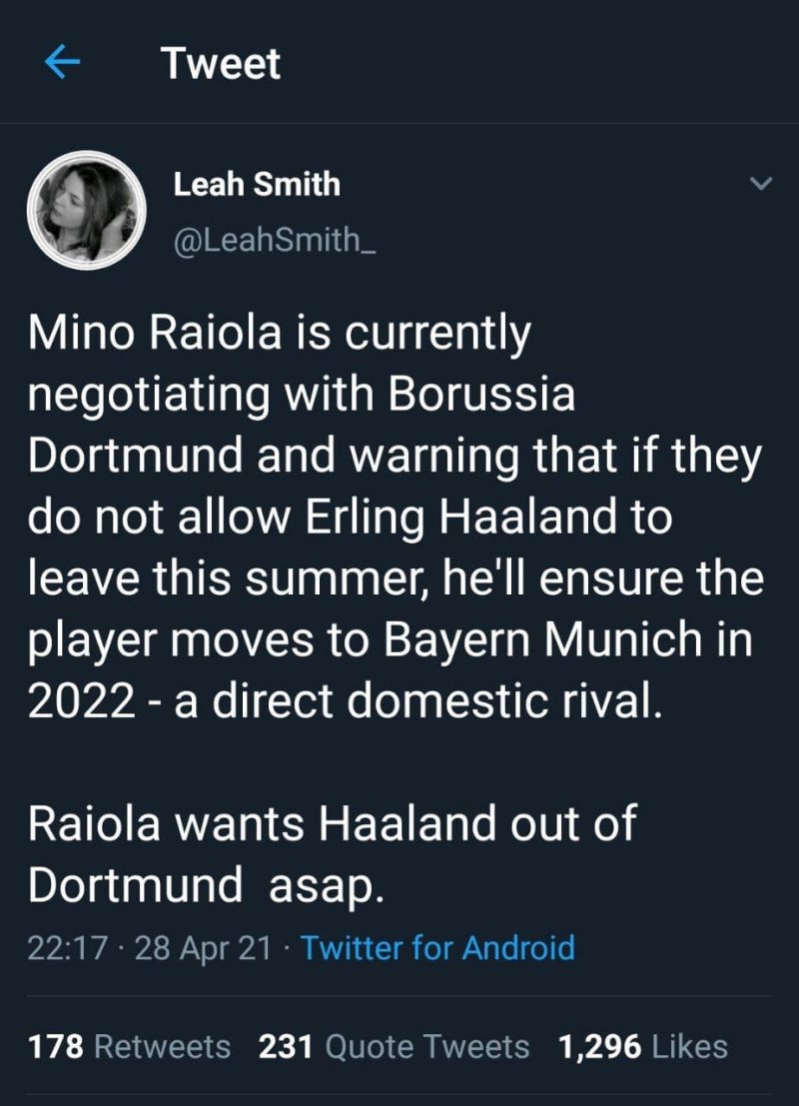799x1106 pixels.
Task: Click the year 2022 in the tweet
Action: tap(81, 700)
